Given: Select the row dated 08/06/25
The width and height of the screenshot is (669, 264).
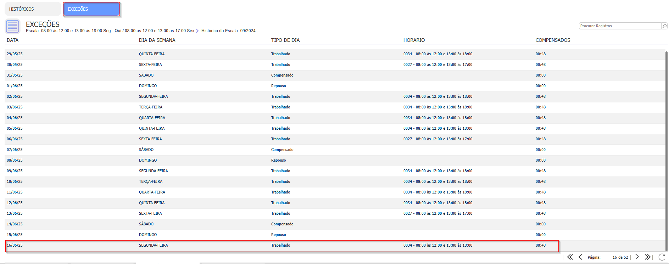Looking at the screenshot, I should tap(335, 160).
